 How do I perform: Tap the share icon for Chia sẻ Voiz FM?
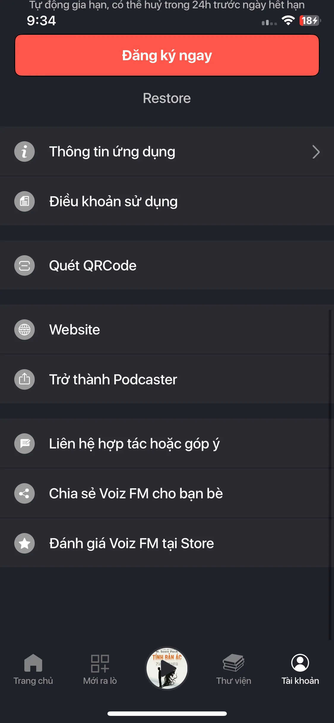[x=24, y=494]
